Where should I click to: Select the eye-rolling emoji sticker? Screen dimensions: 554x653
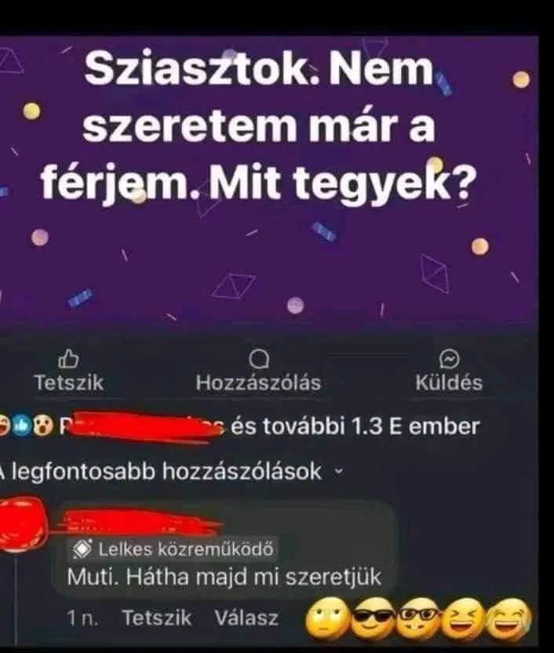click(327, 618)
